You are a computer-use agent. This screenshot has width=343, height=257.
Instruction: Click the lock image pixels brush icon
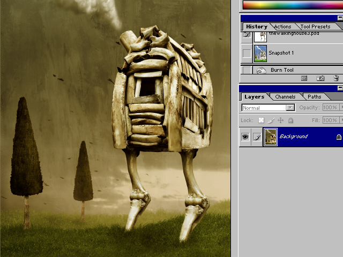click(271, 120)
